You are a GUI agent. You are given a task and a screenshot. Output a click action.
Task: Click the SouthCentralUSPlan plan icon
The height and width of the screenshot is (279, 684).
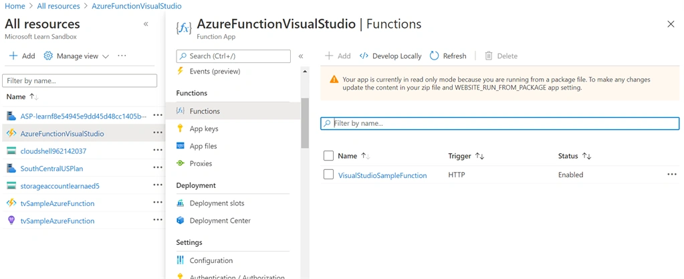coord(12,169)
